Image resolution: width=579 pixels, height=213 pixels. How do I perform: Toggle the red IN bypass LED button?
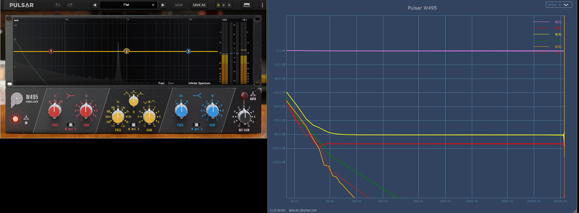pyautogui.click(x=15, y=119)
